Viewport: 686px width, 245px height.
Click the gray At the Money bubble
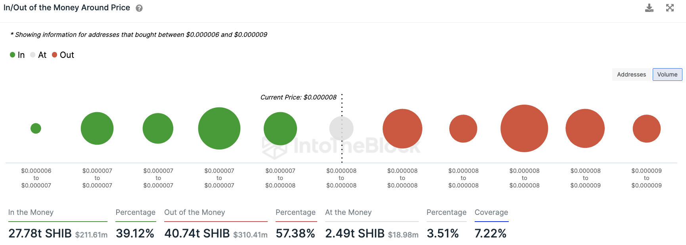tap(341, 128)
